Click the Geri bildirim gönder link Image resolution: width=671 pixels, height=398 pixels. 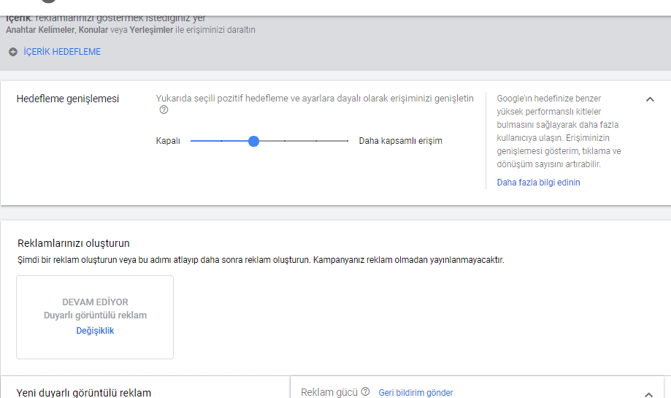(x=415, y=393)
